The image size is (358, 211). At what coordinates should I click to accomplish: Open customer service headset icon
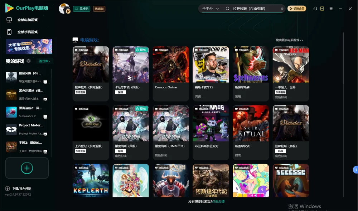click(315, 9)
